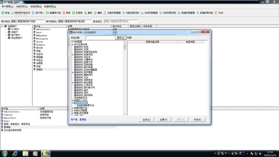Collapse the 全部用户 tree node

tap(2, 26)
